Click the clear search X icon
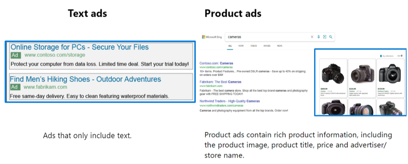Screen dimensions: 408x164 click(x=312, y=37)
